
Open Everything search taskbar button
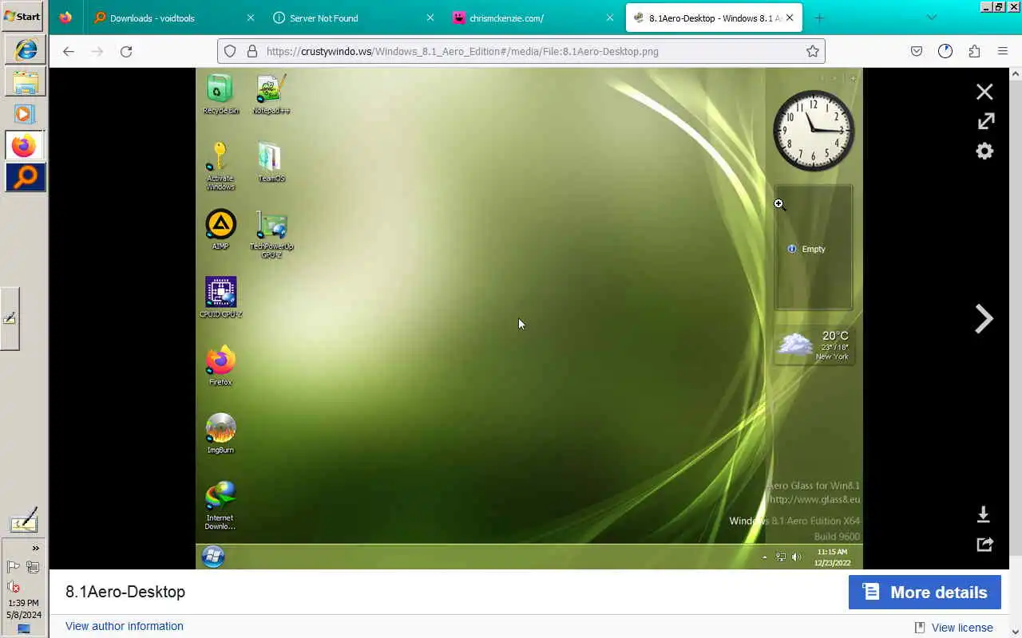click(26, 177)
